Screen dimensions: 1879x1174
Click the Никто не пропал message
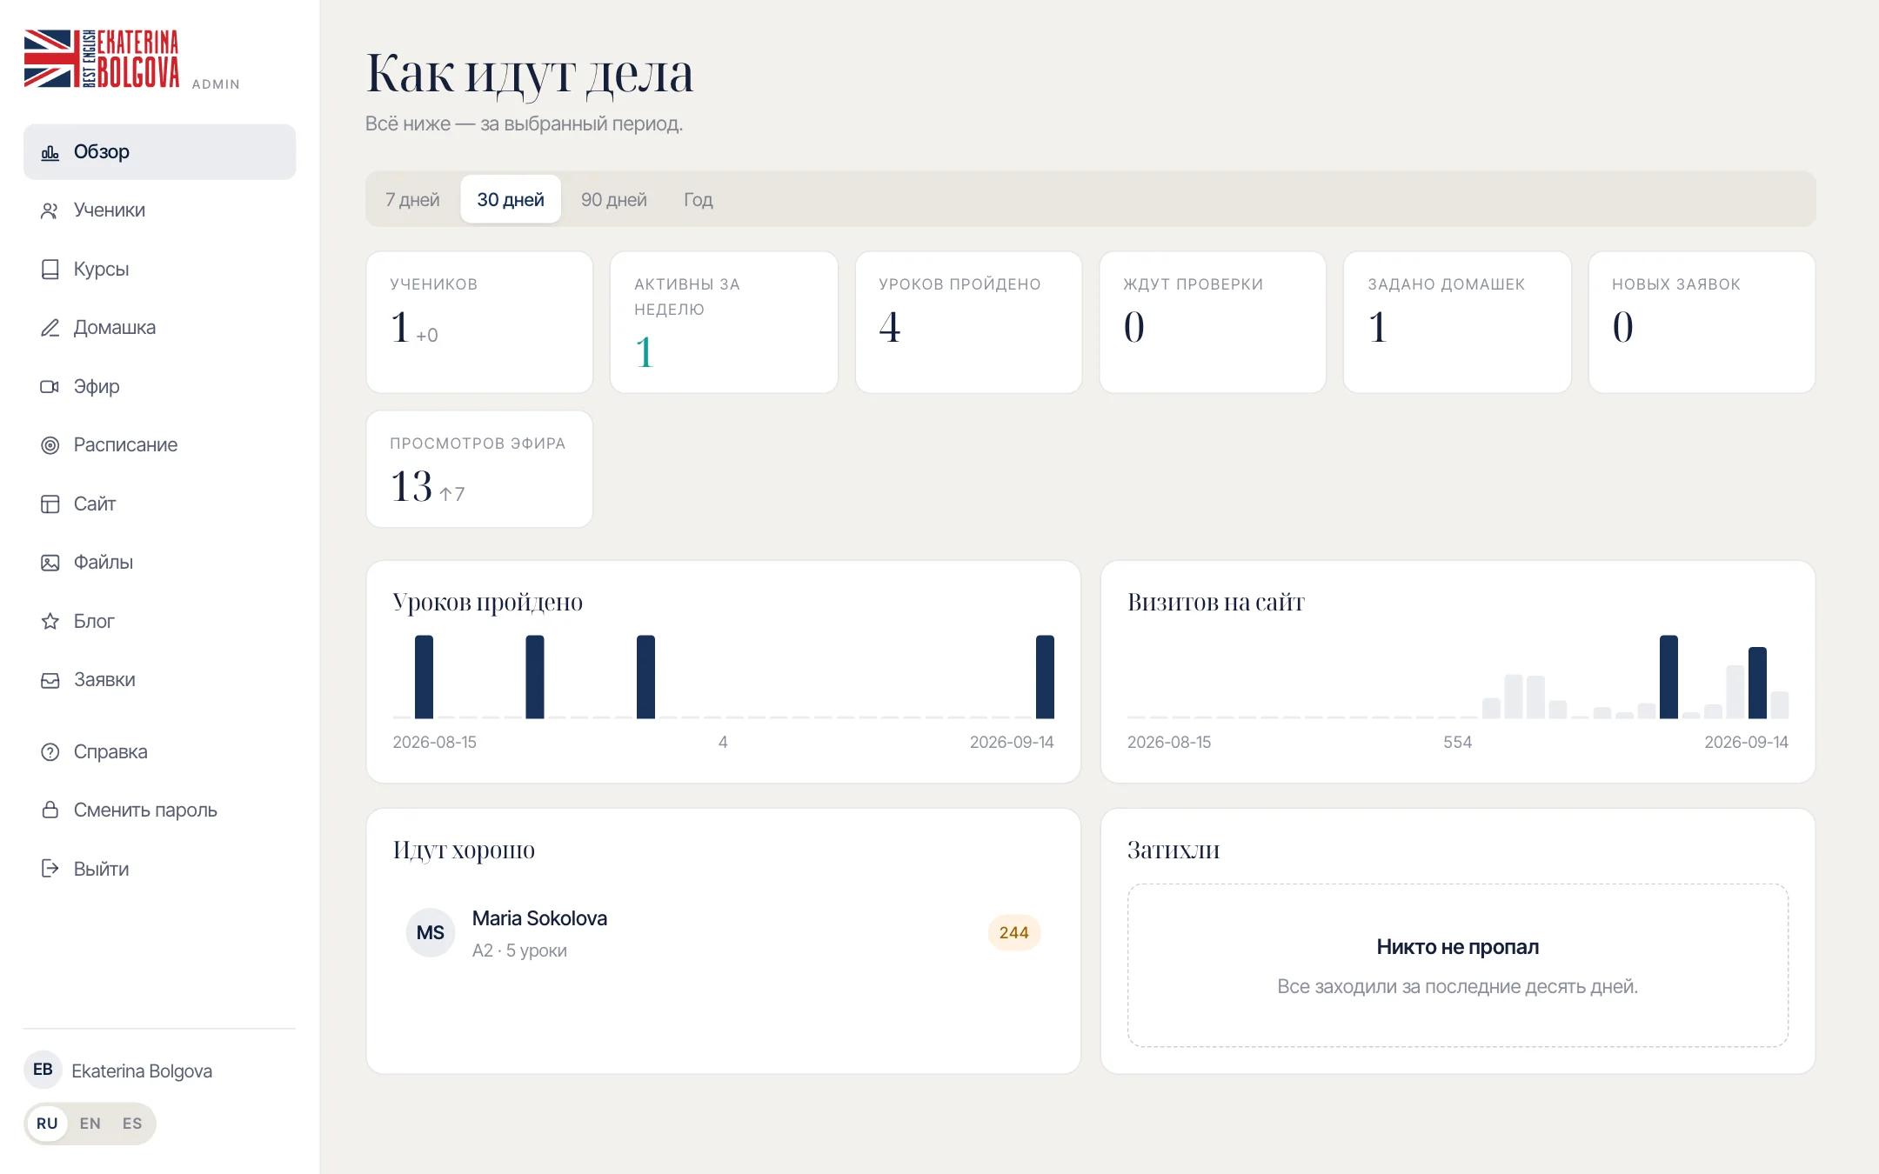(1458, 947)
